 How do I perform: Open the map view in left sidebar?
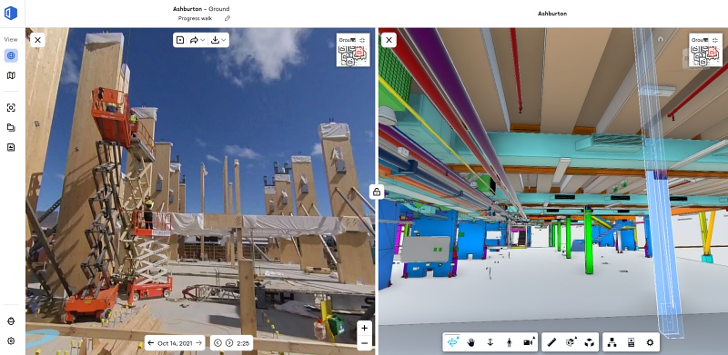(11, 75)
